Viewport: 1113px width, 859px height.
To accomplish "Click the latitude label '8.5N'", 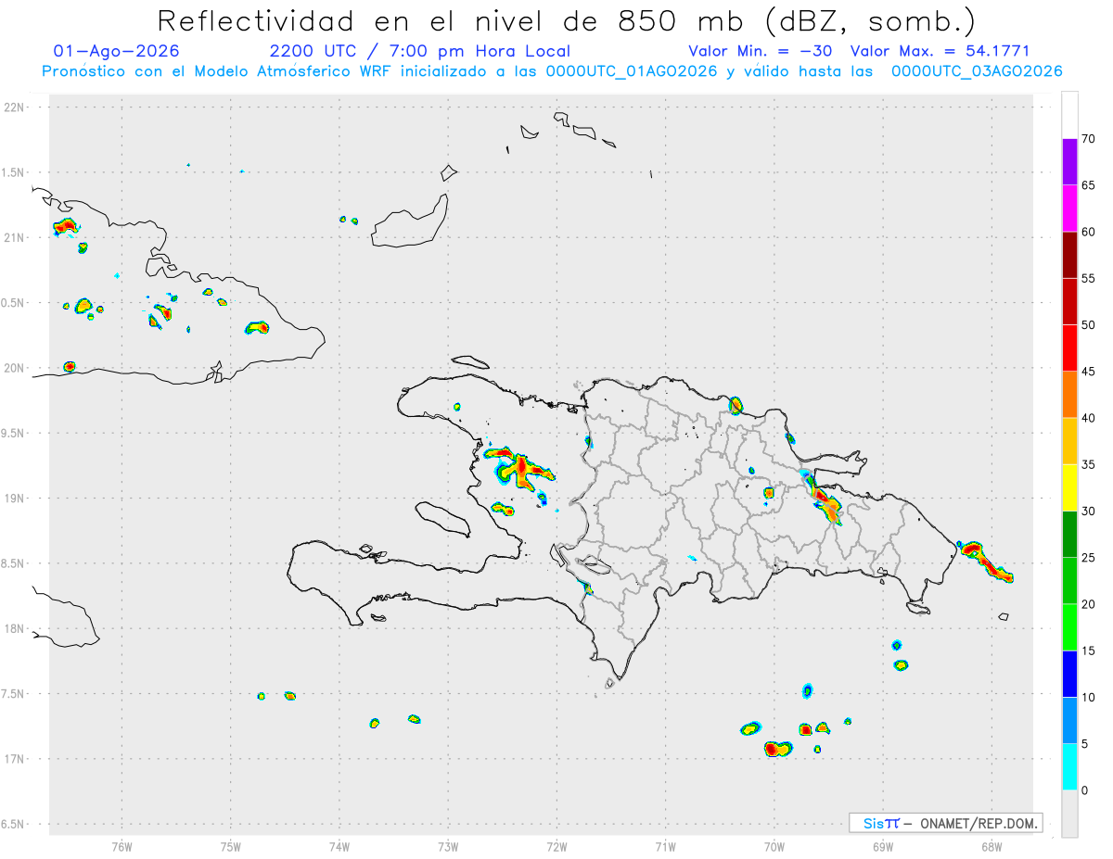I will [x=14, y=563].
